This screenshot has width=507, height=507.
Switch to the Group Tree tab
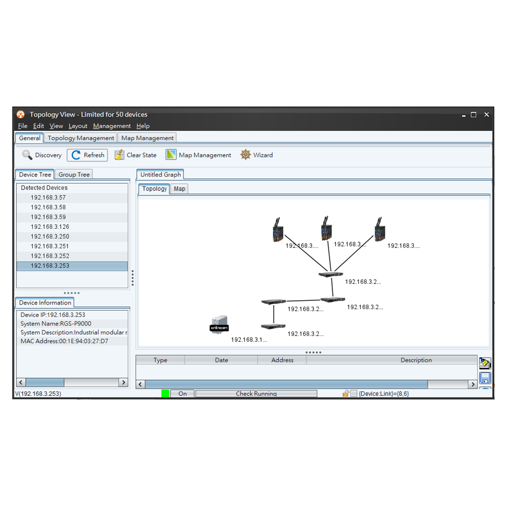coord(74,174)
